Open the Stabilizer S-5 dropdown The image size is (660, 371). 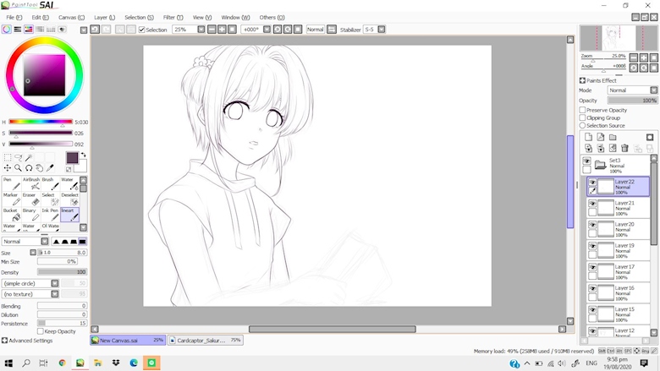(382, 30)
